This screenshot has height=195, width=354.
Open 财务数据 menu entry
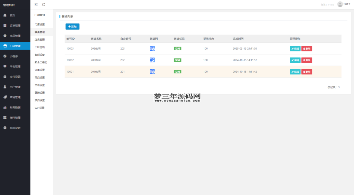tap(15, 107)
